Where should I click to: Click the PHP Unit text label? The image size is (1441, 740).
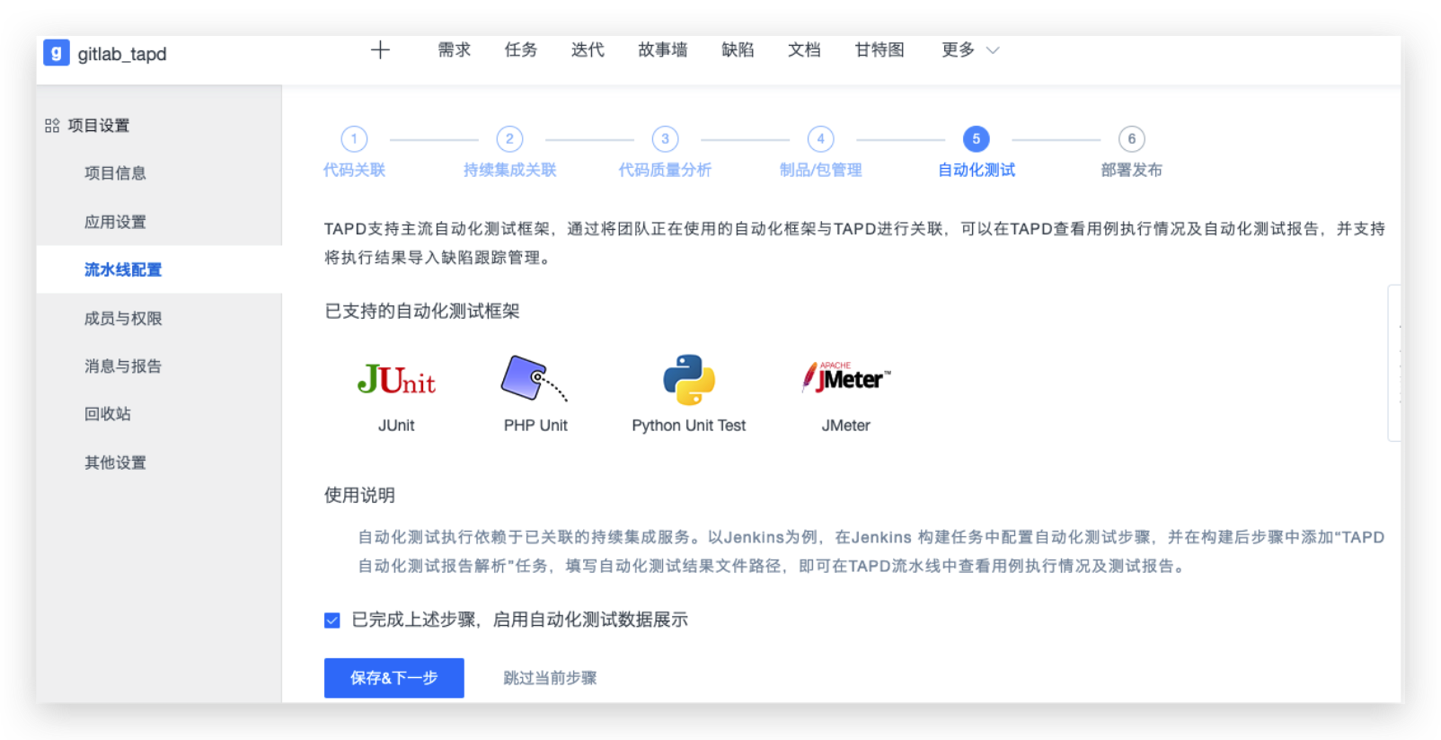click(x=535, y=426)
